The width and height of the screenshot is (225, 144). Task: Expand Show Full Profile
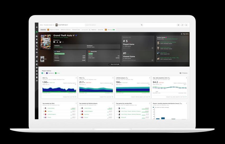pos(114,64)
